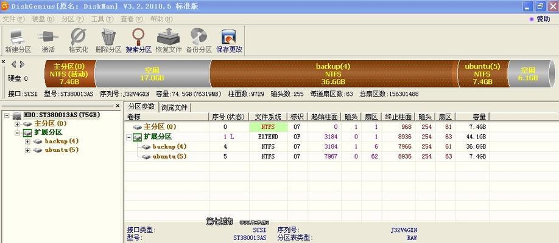Click the 格式化 (Format) toolbar icon
Image resolution: width=559 pixels, height=243 pixels.
[78, 41]
